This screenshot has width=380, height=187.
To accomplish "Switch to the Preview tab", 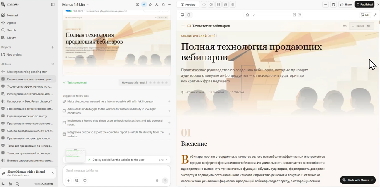I will pyautogui.click(x=188, y=4).
